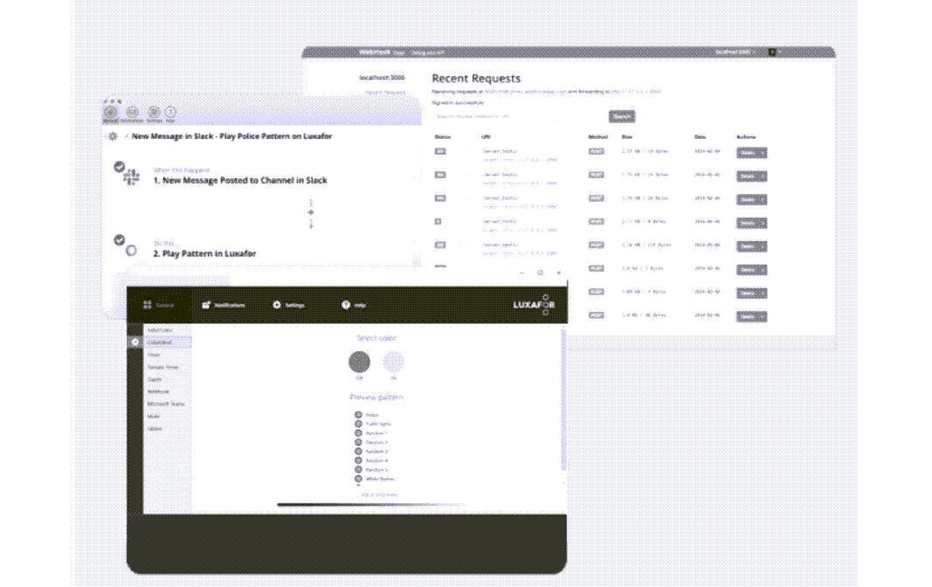Expand the Details dropdown arrow on first request row
Viewport: 932px width, 587px height.
click(763, 153)
